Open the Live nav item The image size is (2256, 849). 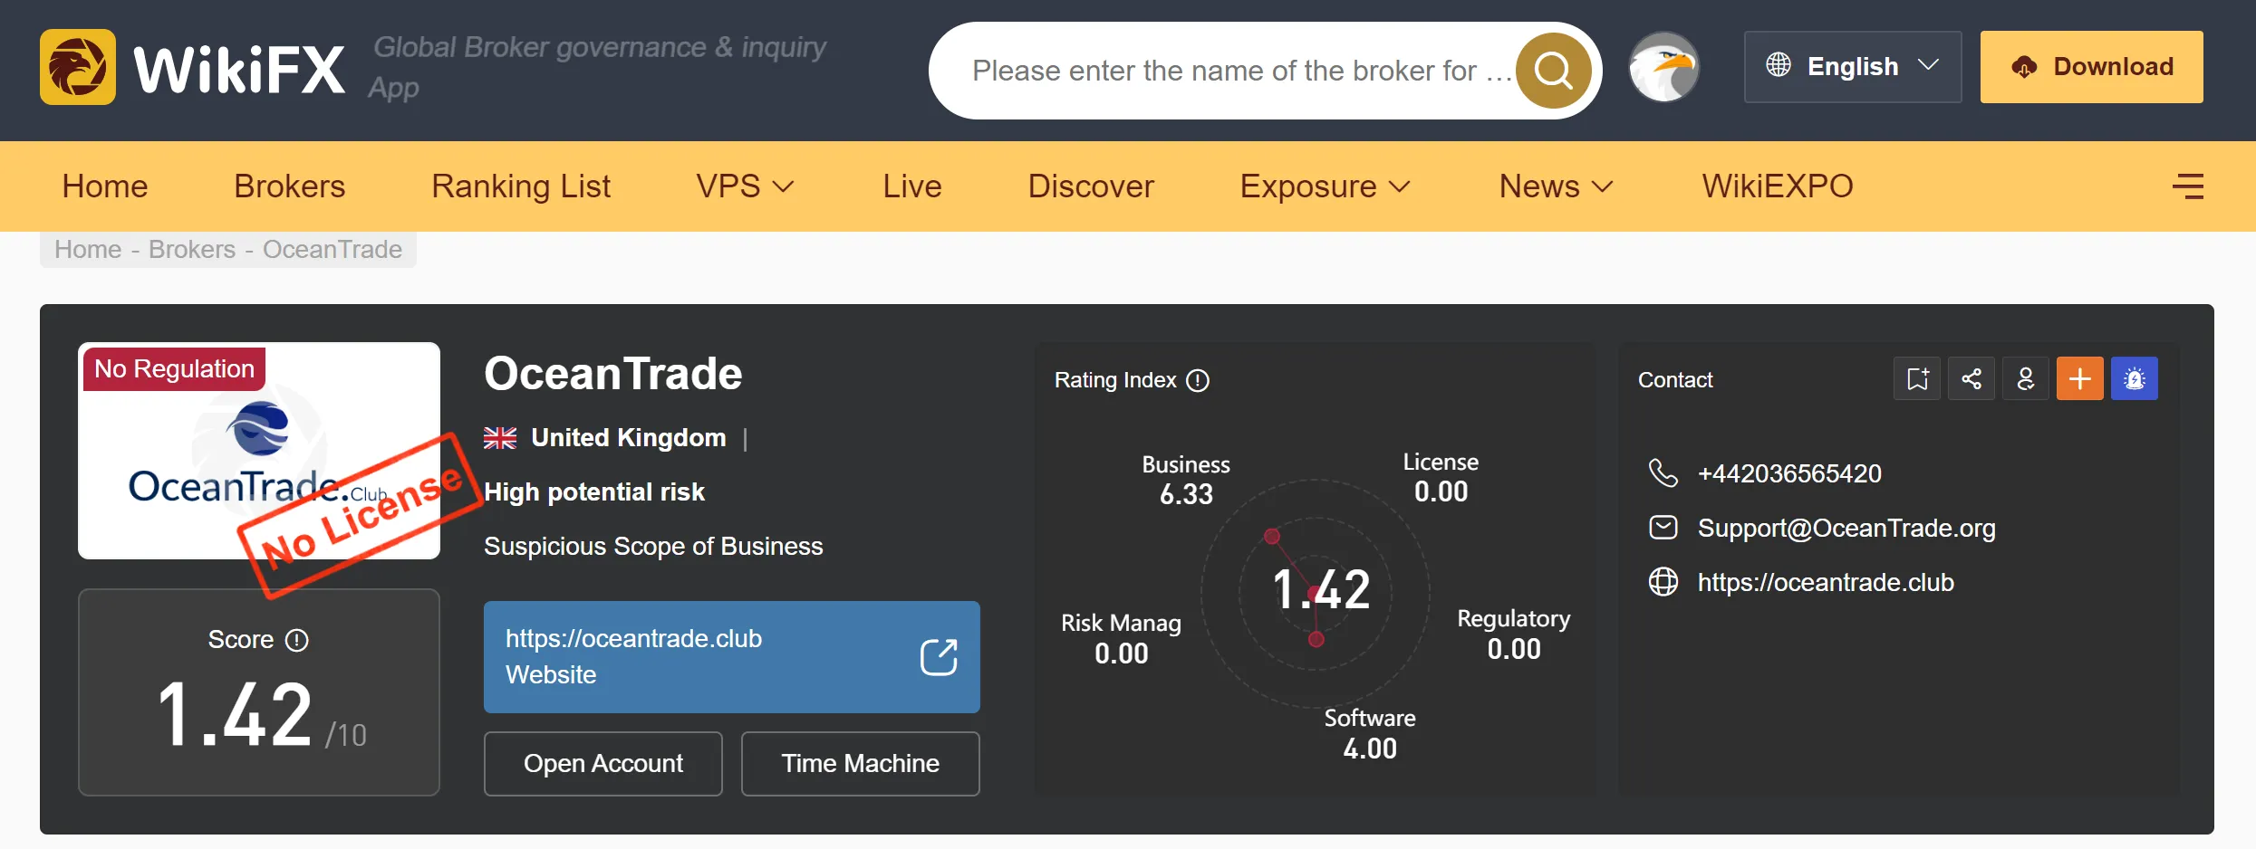coord(912,186)
